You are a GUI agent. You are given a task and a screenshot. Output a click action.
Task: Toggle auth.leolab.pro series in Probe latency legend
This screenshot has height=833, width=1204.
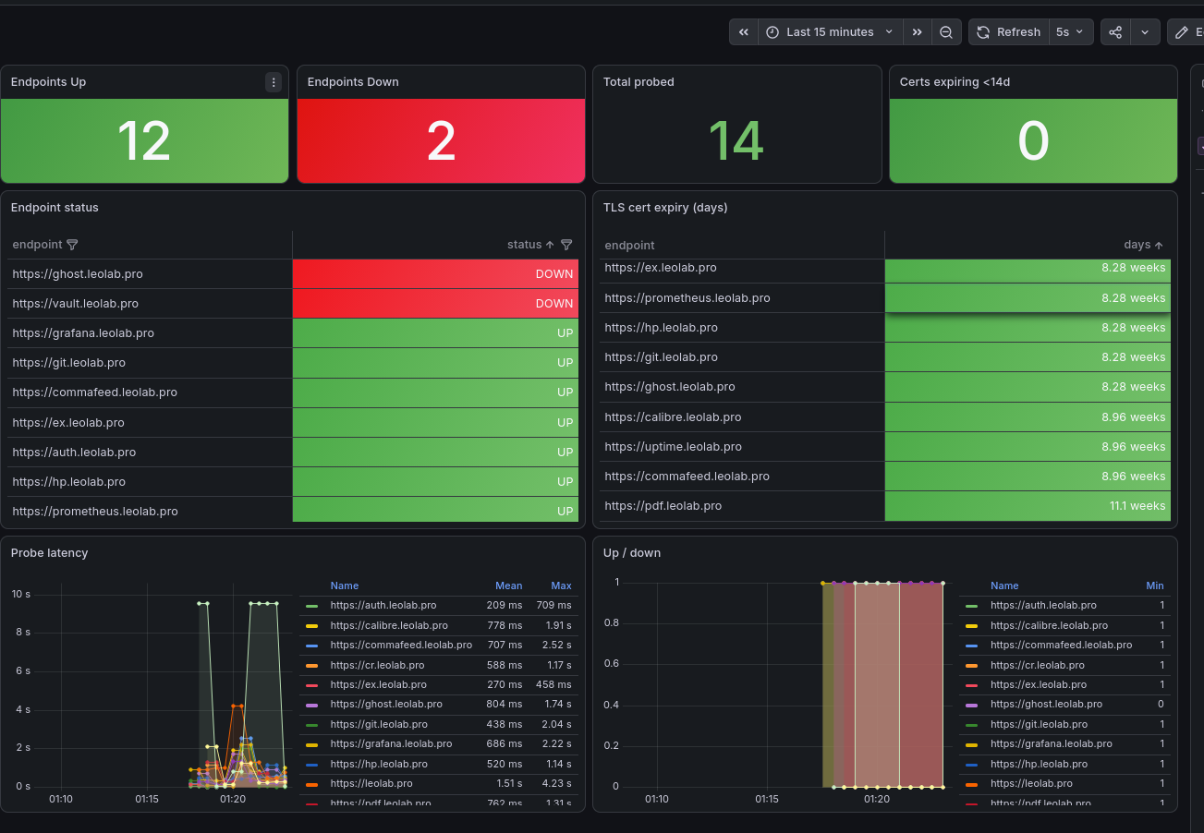[x=383, y=606]
